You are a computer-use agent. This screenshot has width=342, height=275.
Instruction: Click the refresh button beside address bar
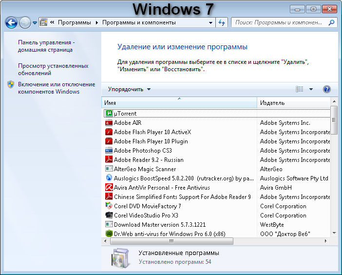point(222,22)
